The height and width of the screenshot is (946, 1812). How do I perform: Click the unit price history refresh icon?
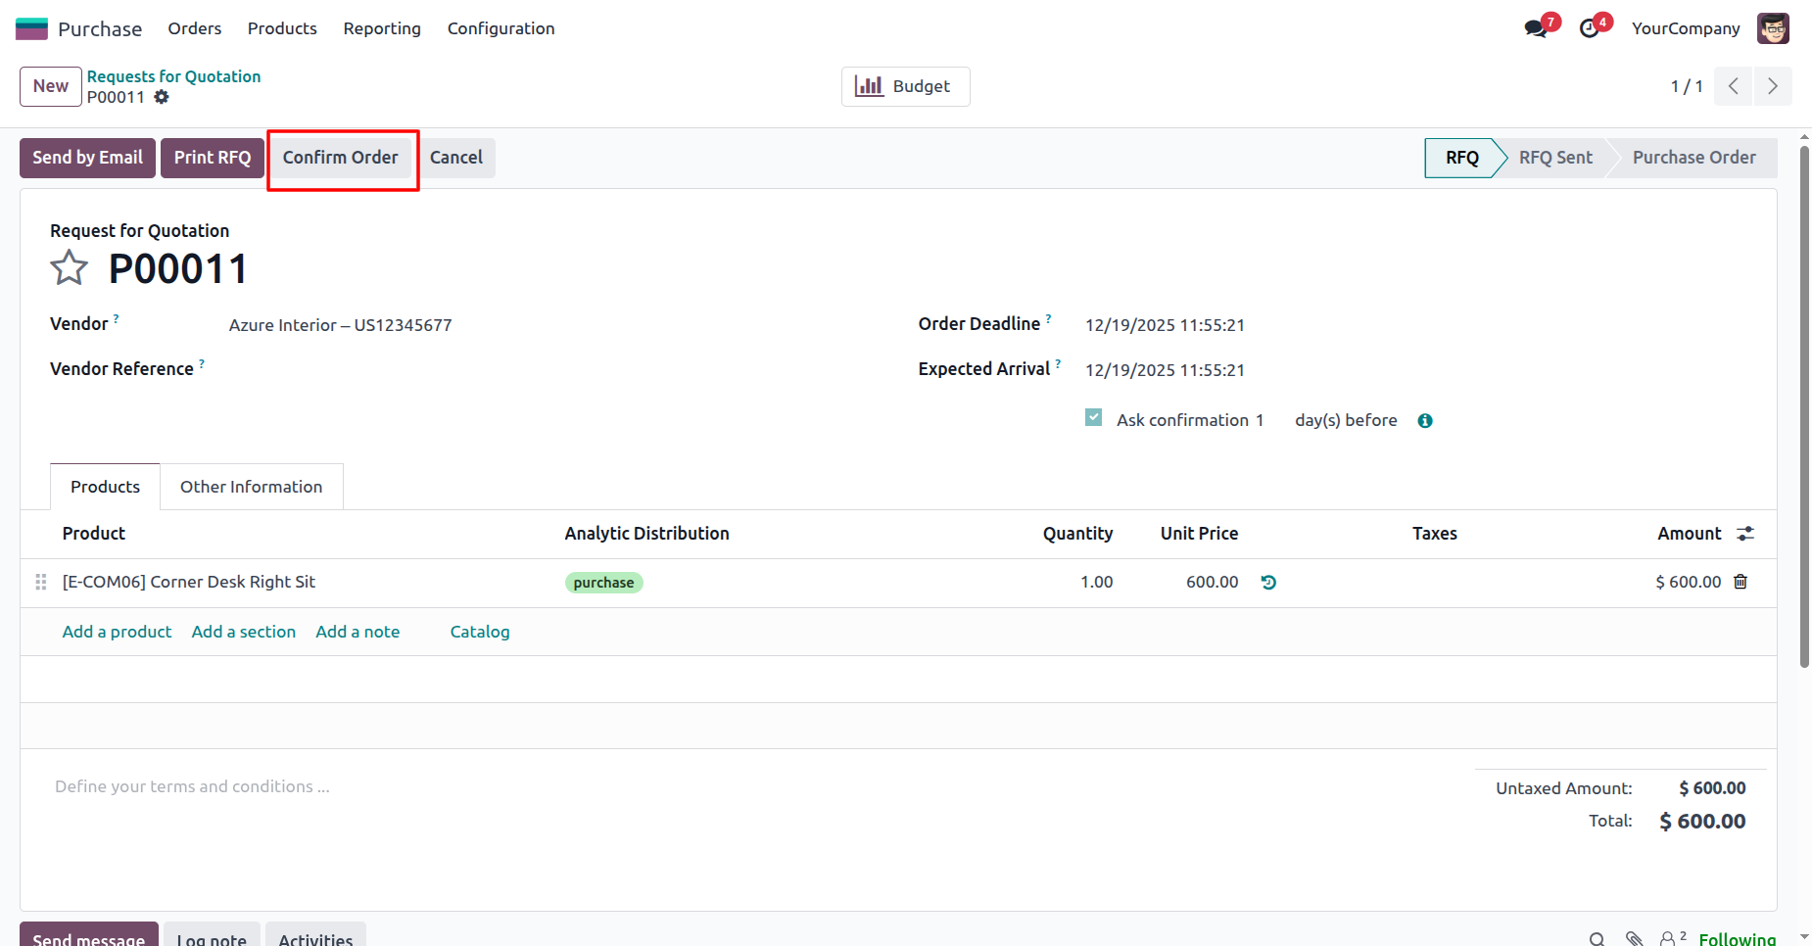(1268, 582)
